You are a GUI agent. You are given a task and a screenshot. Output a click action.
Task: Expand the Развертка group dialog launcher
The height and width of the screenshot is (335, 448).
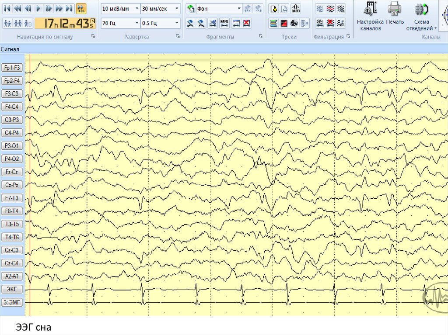pyautogui.click(x=178, y=37)
